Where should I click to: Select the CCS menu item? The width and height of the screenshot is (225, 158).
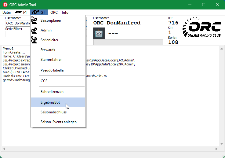pyautogui.click(x=44, y=81)
